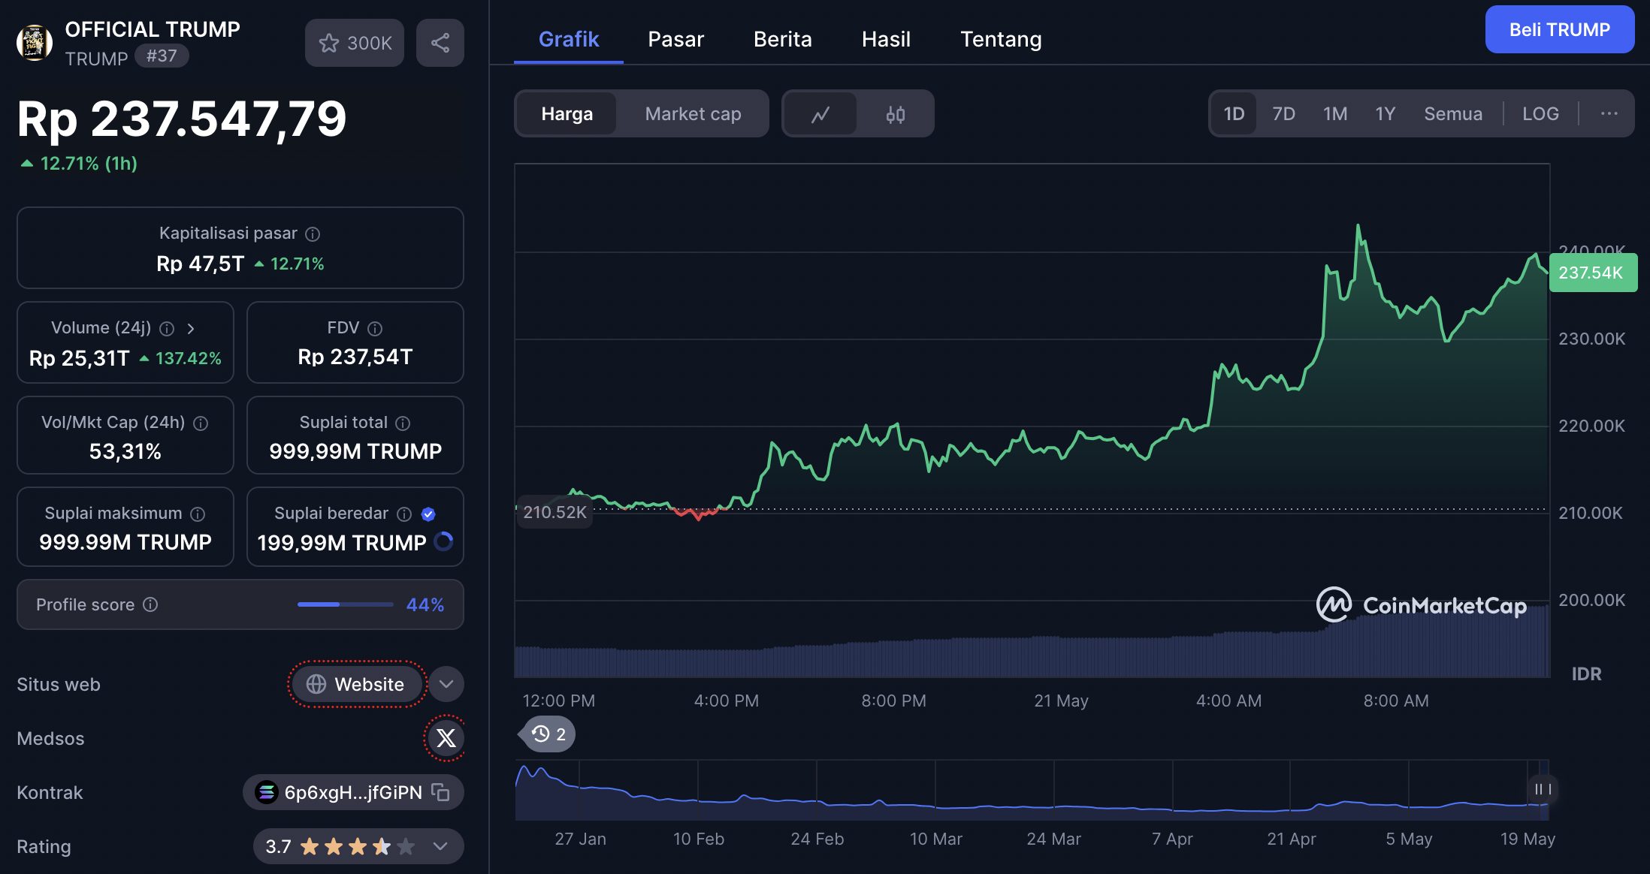Switch to candlestick chart view
1650x874 pixels.
(x=895, y=114)
